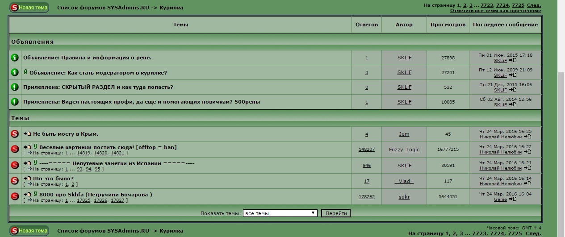Open replies count 148207 link

367,150
